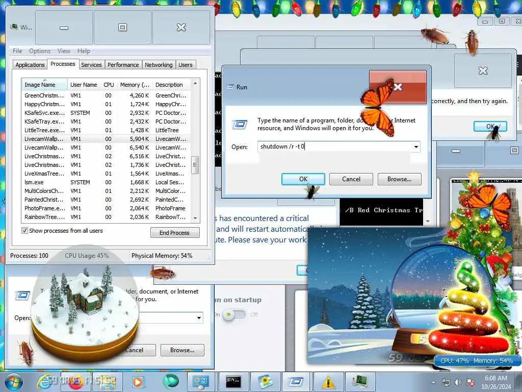Switch to Task Manager taskbar button
The height and width of the screenshot is (392, 522).
tap(360, 382)
